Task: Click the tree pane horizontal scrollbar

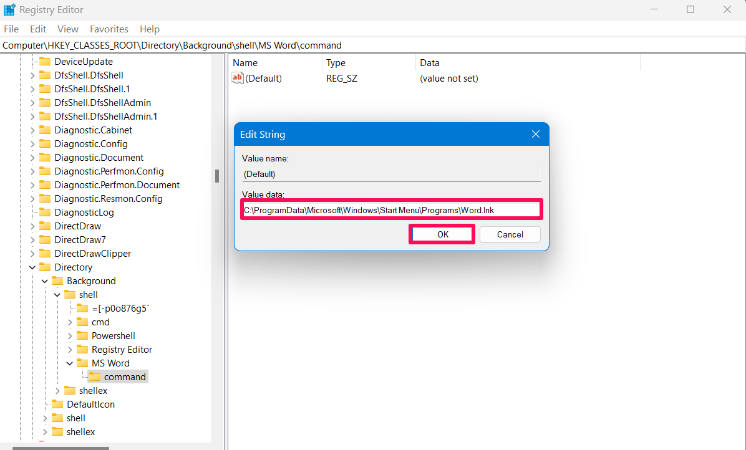Action: point(61,448)
